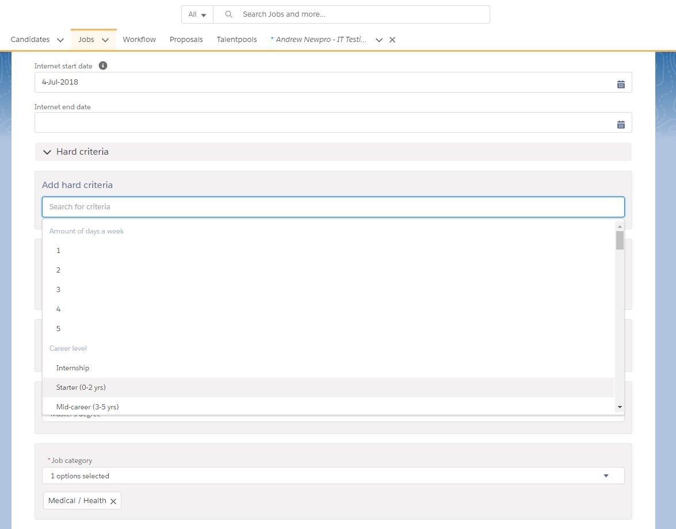The image size is (676, 529).
Task: Select Mid-career (3-5 yrs) option
Action: (329, 407)
